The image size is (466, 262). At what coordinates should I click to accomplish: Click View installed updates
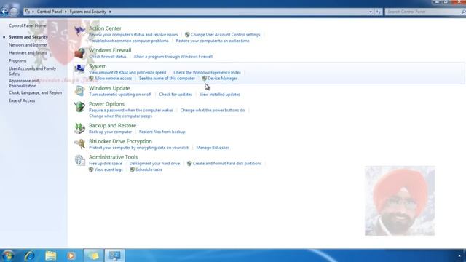220,95
